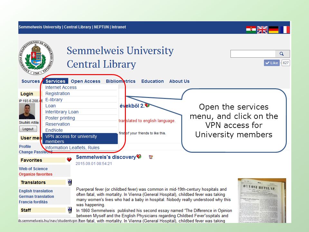Switch site to English UK flag

click(x=262, y=30)
